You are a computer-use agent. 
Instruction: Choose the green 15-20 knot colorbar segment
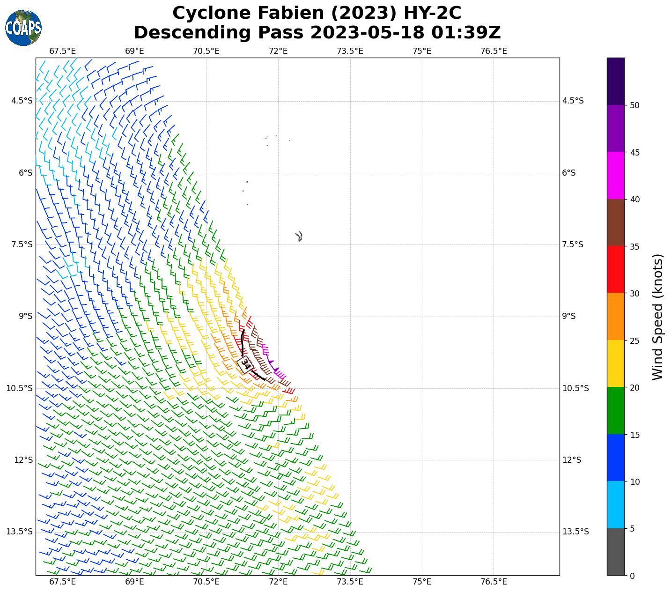coord(615,411)
